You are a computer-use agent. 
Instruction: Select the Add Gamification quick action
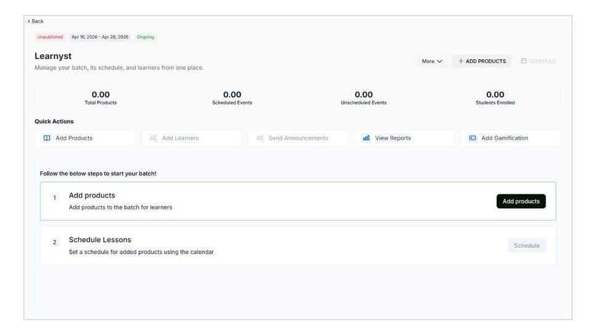tap(510, 138)
